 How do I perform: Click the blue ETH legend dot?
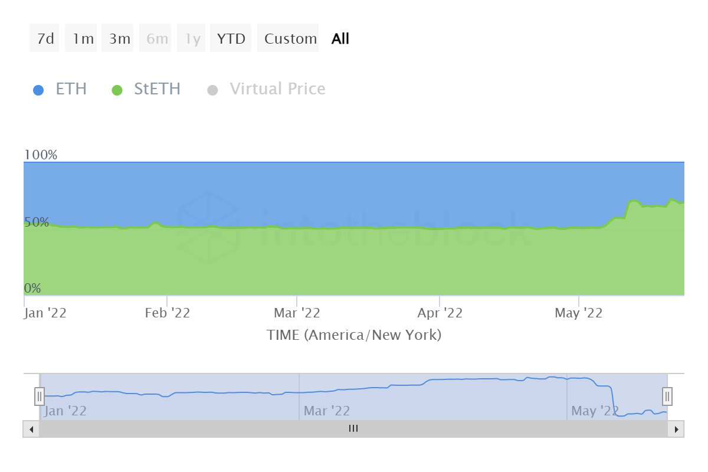pyautogui.click(x=38, y=90)
